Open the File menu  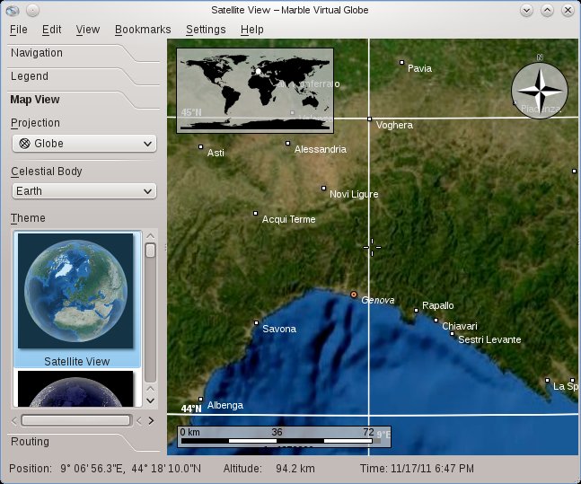click(x=18, y=30)
